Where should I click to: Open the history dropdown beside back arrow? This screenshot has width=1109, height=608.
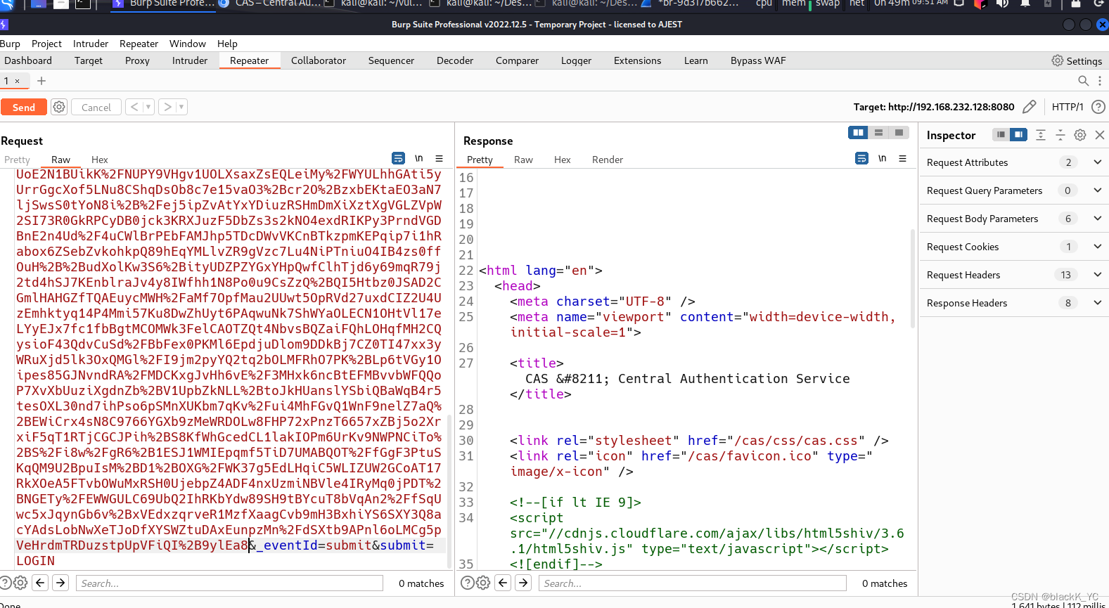pyautogui.click(x=148, y=107)
